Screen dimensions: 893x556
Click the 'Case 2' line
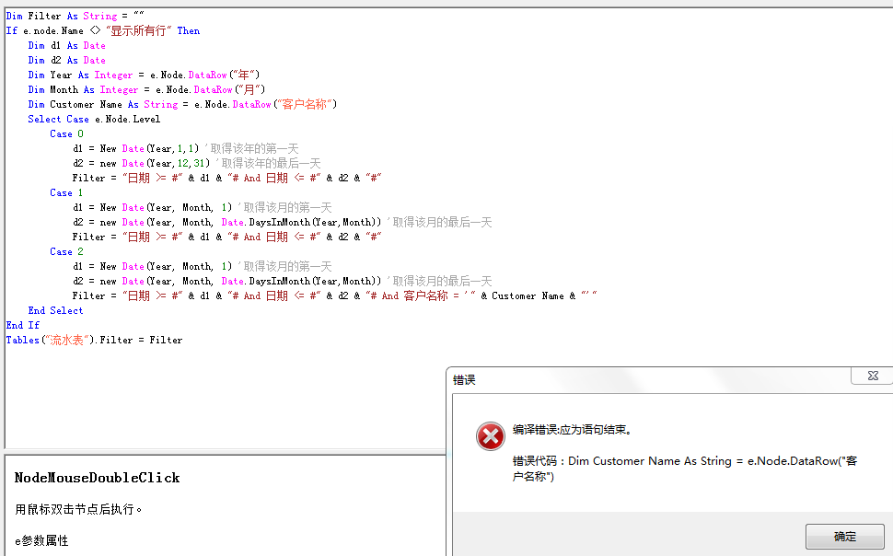(x=66, y=252)
